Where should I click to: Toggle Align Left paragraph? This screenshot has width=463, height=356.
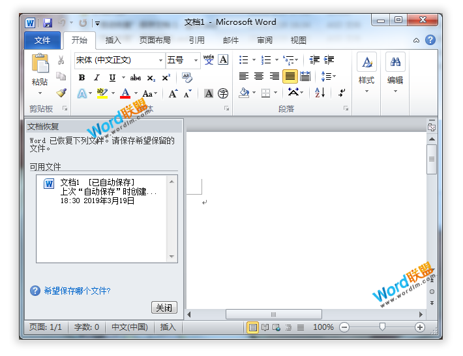(244, 76)
